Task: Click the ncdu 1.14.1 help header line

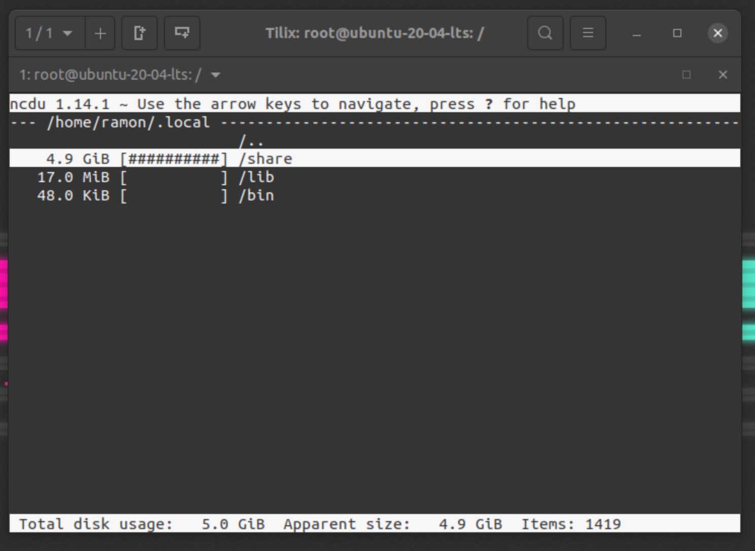Action: tap(375, 104)
